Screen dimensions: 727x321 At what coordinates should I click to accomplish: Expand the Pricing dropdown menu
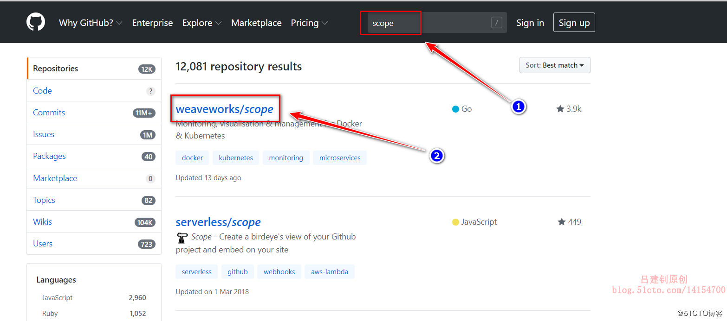(309, 23)
